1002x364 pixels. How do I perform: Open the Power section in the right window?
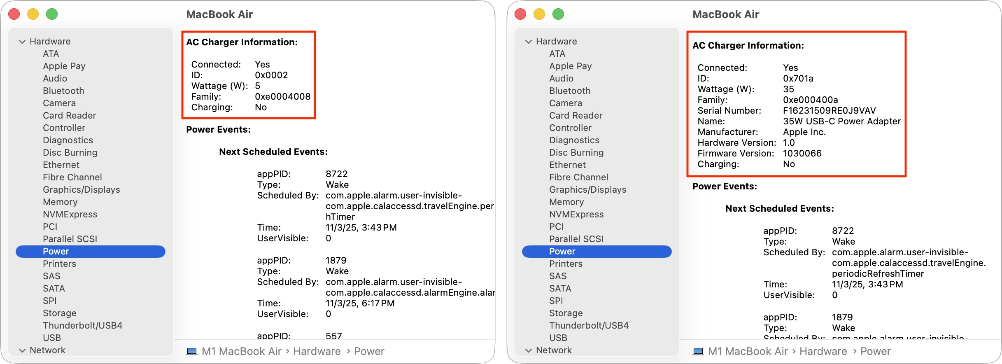563,251
